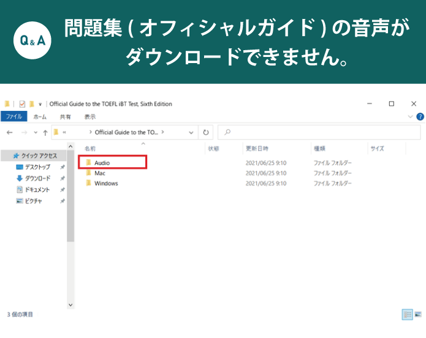Click the search input field
The width and height of the screenshot is (426, 338).
click(x=319, y=132)
